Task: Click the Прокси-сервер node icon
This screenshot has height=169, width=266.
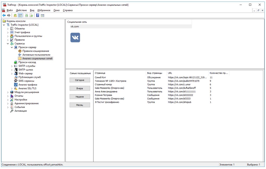Action: (x=16, y=47)
